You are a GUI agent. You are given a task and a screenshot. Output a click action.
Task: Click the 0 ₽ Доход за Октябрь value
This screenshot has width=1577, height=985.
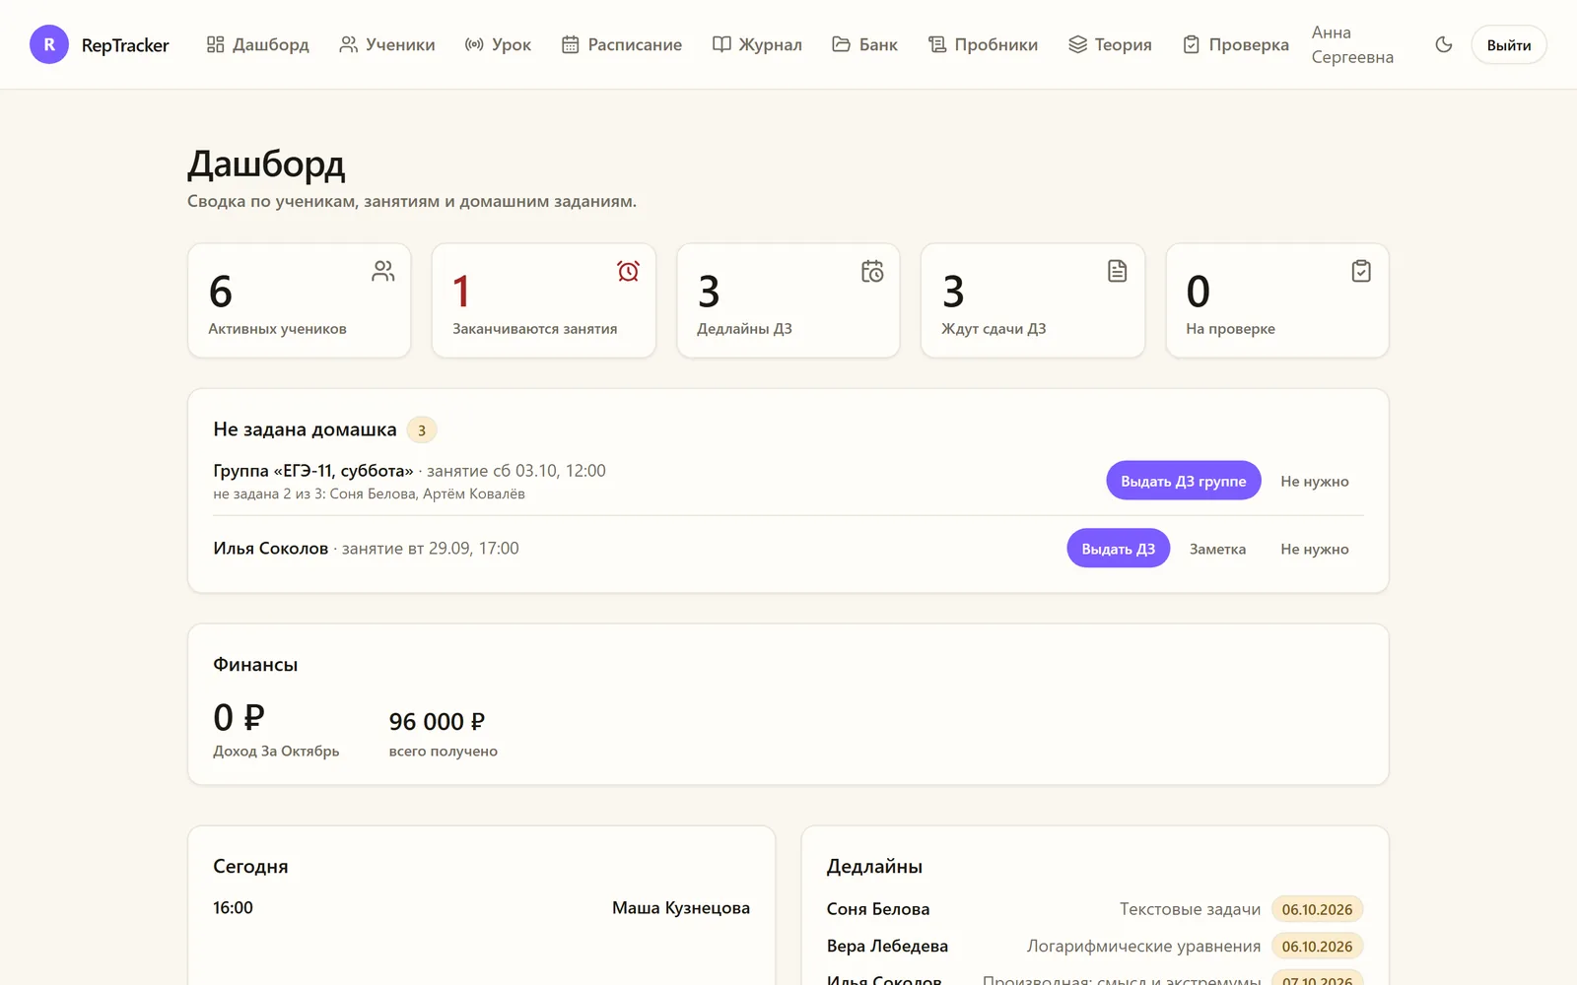click(x=240, y=717)
